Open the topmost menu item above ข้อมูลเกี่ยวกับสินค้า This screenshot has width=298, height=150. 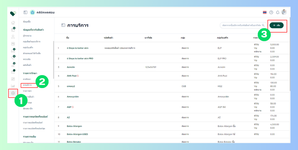pyautogui.click(x=27, y=22)
